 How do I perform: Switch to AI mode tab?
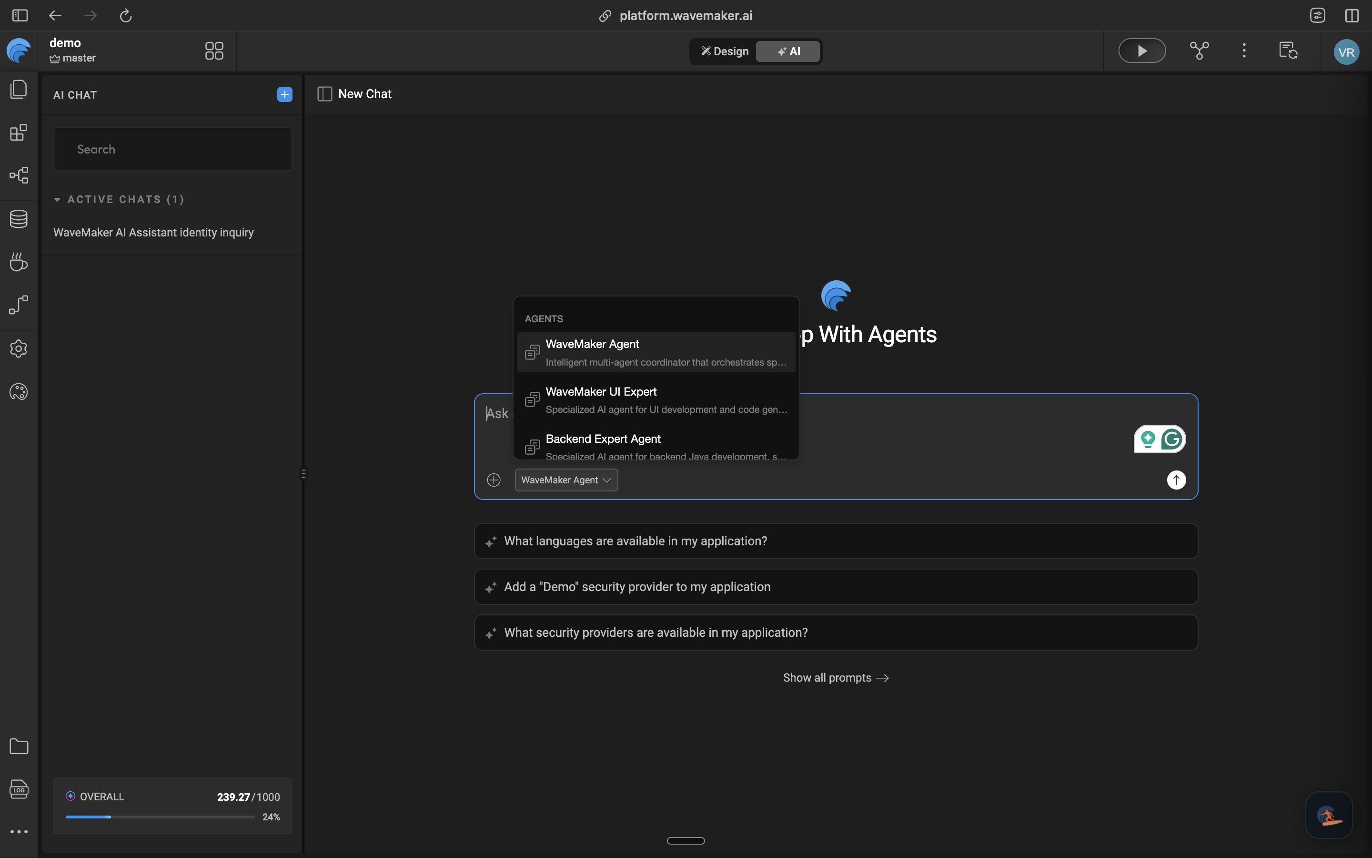[788, 51]
